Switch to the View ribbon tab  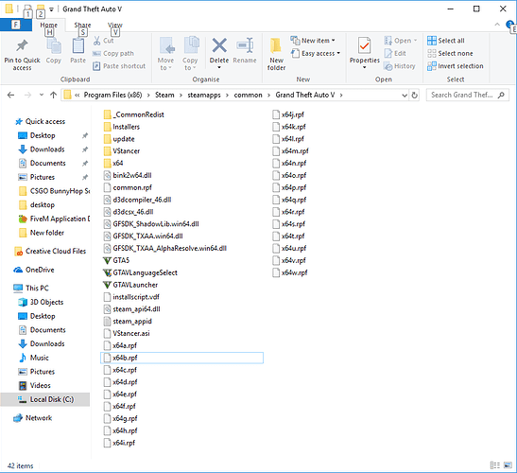point(114,26)
